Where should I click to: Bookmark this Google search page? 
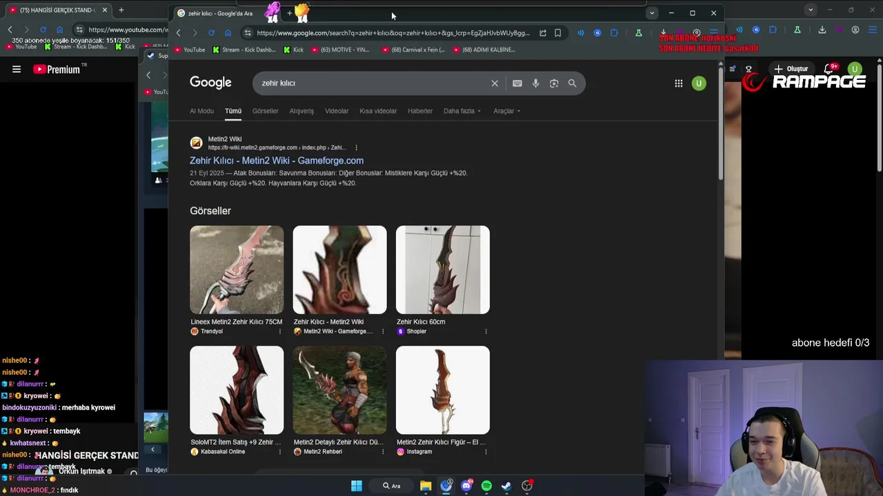pos(557,32)
